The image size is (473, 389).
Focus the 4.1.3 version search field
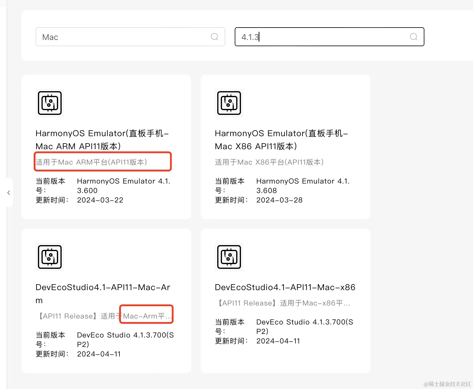tap(330, 37)
